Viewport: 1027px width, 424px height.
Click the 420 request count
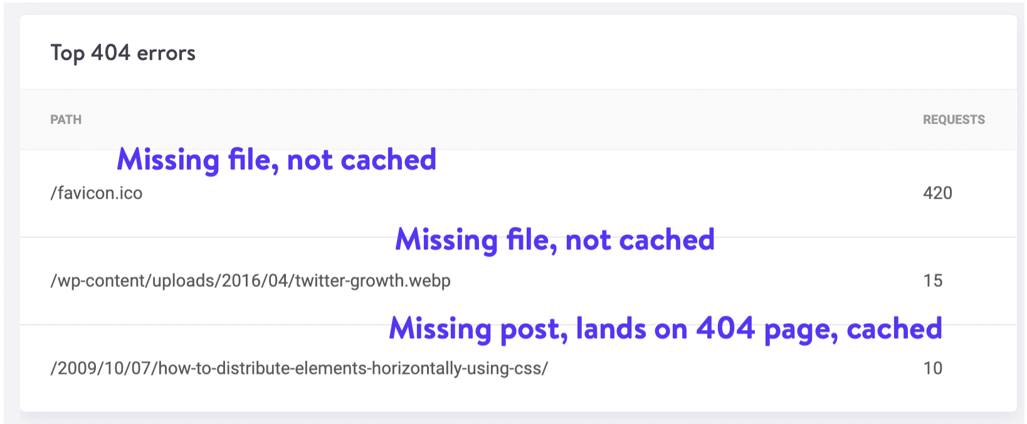click(937, 193)
